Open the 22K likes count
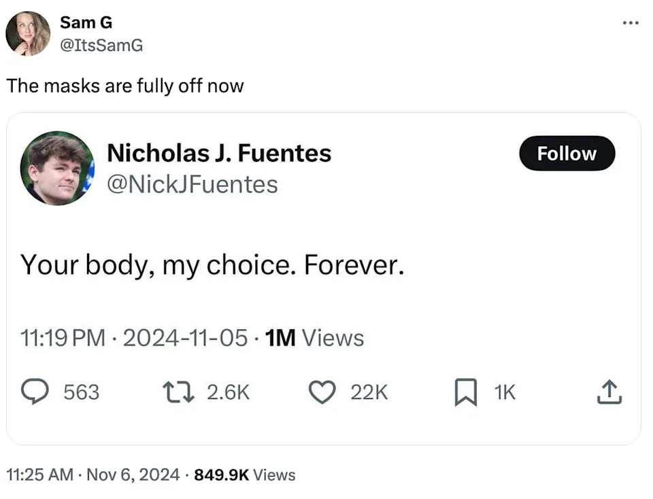This screenshot has height=499, width=653. pyautogui.click(x=368, y=392)
